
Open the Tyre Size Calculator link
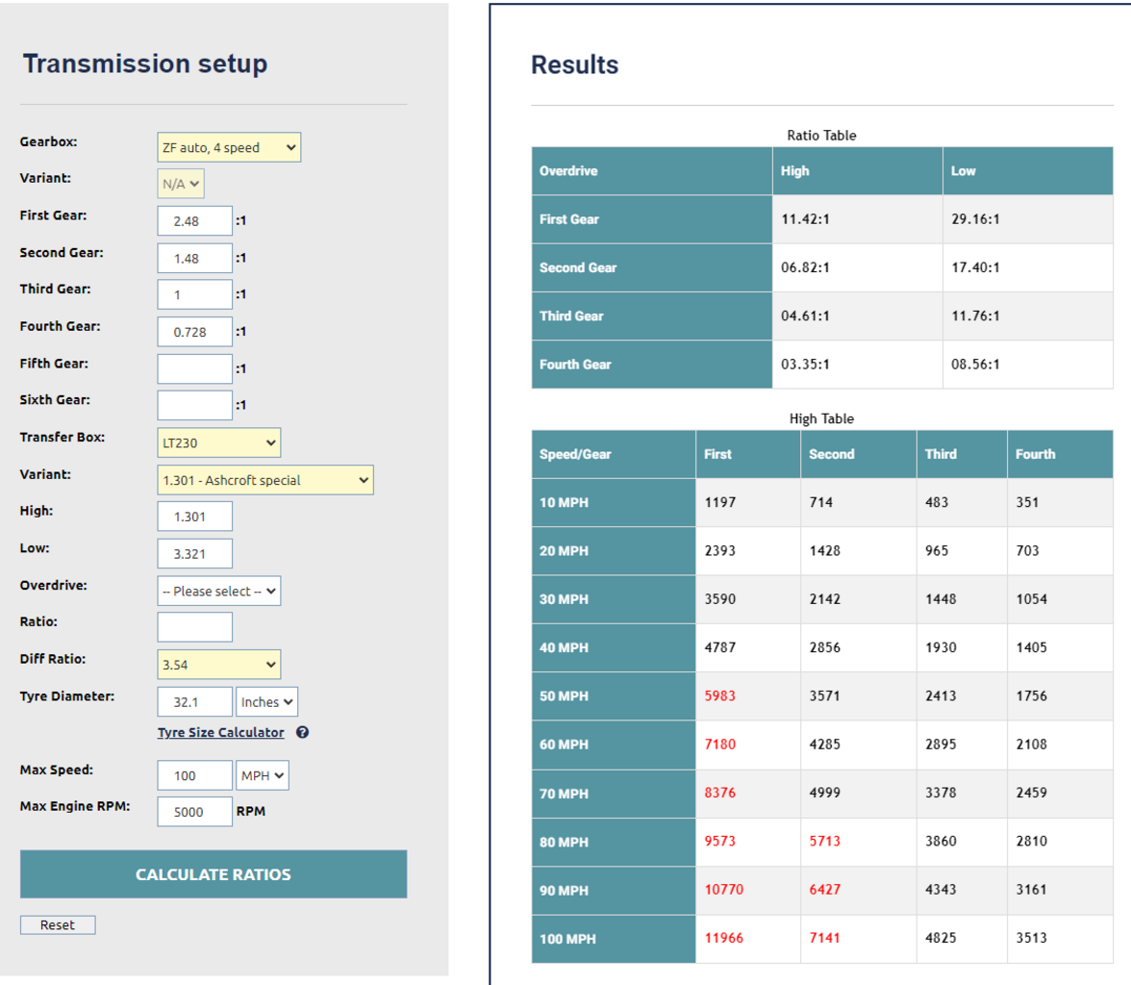[x=221, y=732]
